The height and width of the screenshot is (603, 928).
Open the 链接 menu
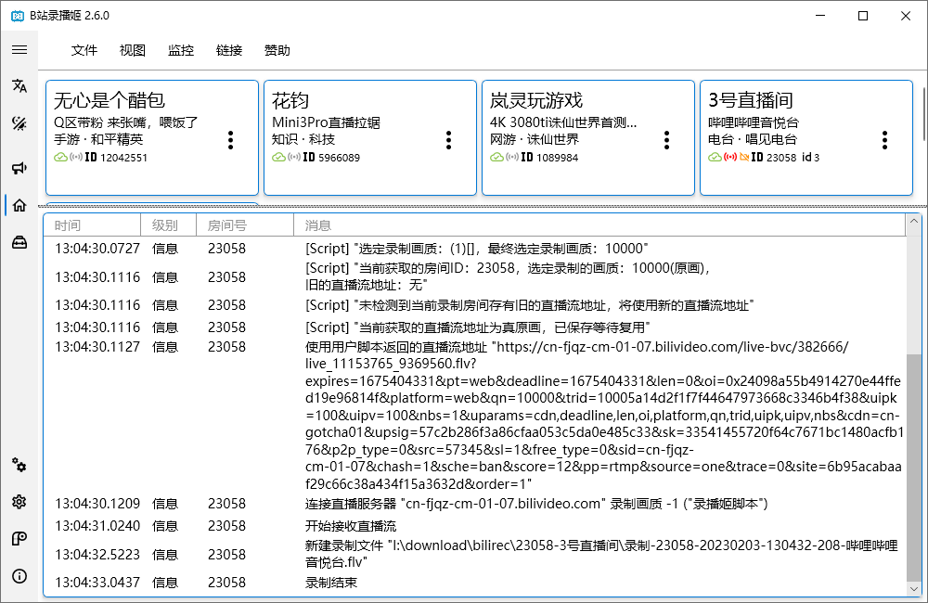(x=229, y=51)
